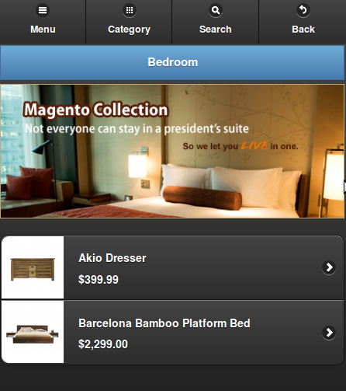Click the $2,299.00 price text
The height and width of the screenshot is (391, 346).
103,344
